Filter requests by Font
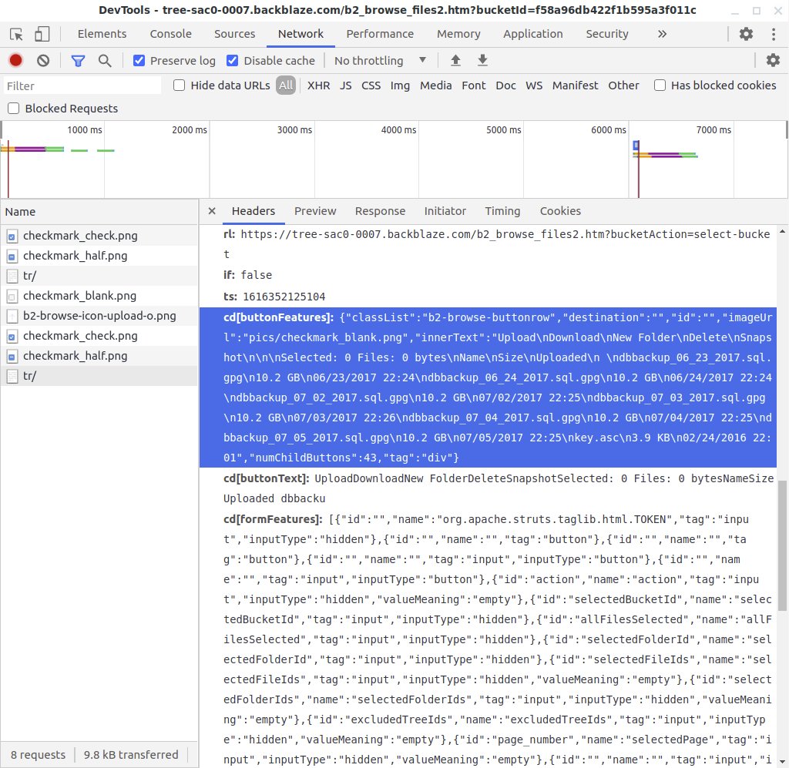The width and height of the screenshot is (789, 768). coord(474,86)
